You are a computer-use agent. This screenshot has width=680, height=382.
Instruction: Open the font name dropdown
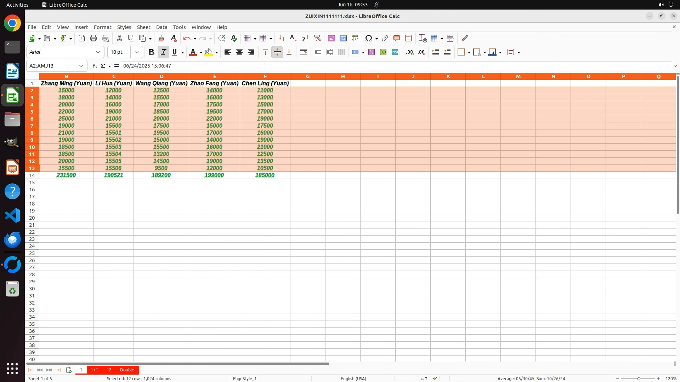point(98,52)
